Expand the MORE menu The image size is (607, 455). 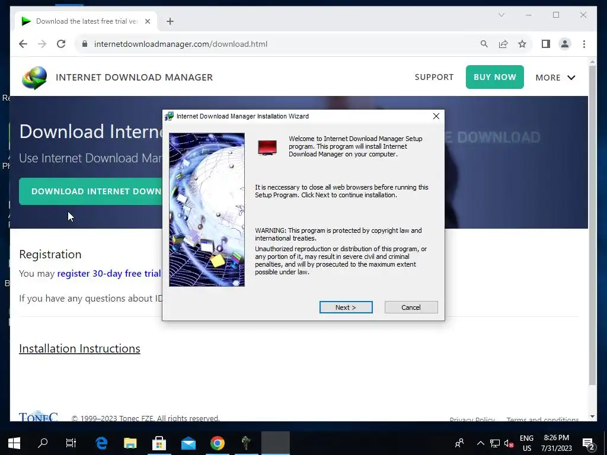pos(555,78)
